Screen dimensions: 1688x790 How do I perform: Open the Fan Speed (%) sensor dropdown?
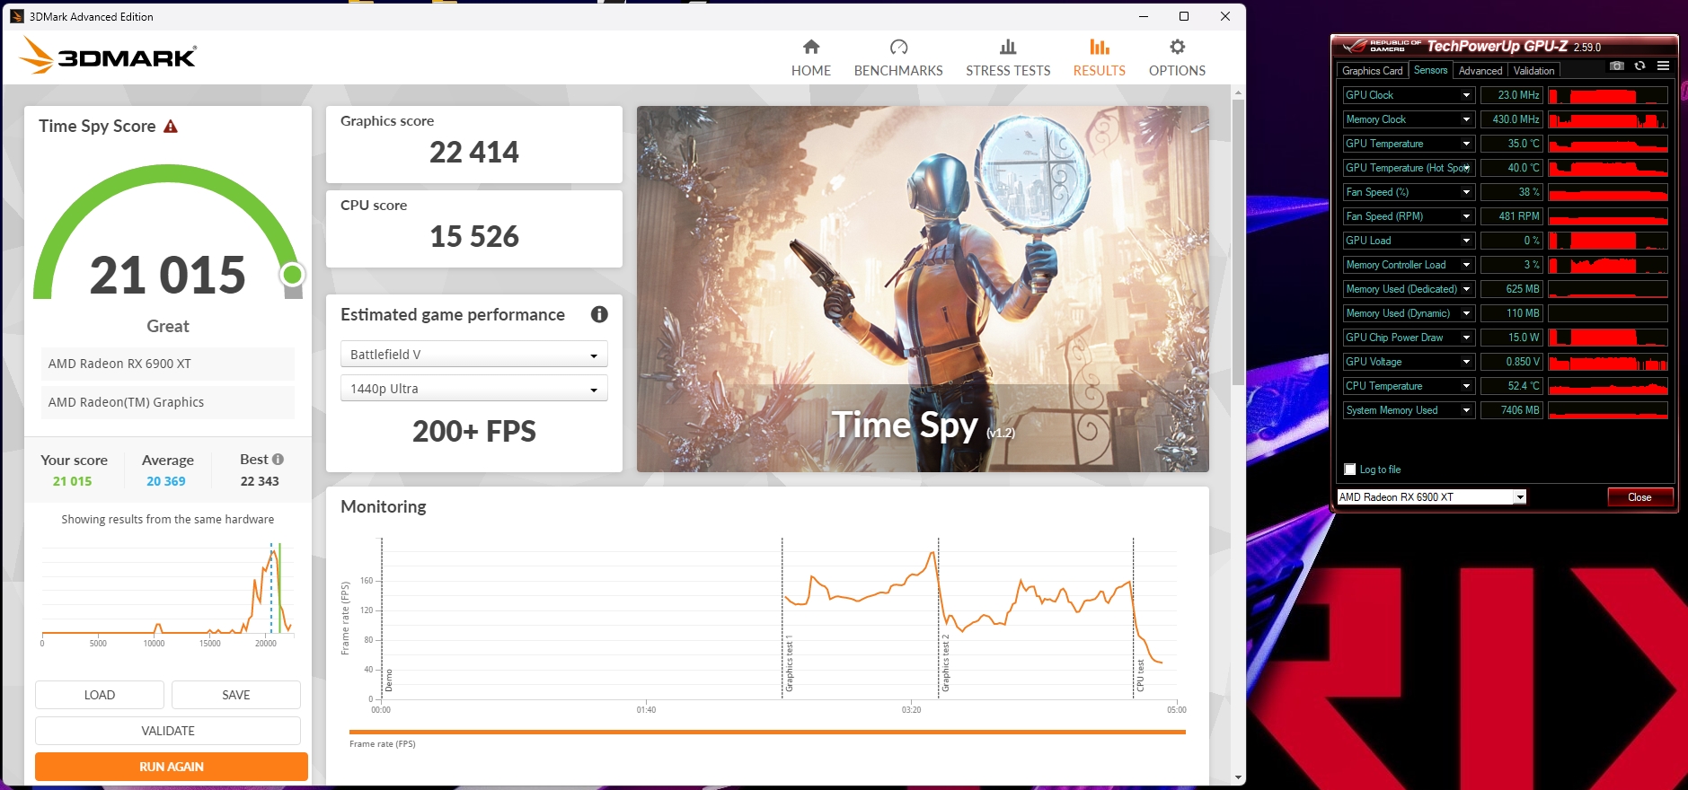pyautogui.click(x=1466, y=192)
